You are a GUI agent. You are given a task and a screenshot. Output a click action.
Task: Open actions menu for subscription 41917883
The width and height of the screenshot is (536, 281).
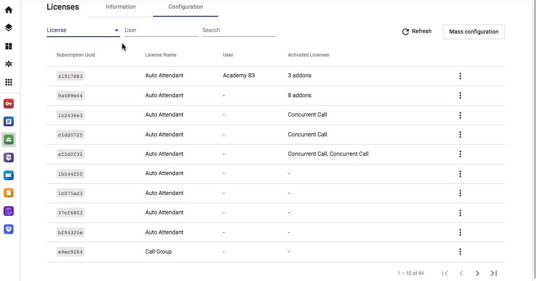coord(460,76)
